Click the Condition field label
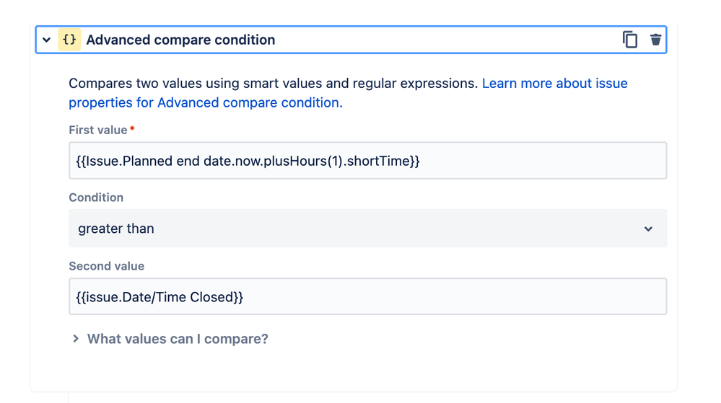The width and height of the screenshot is (721, 403). click(96, 198)
